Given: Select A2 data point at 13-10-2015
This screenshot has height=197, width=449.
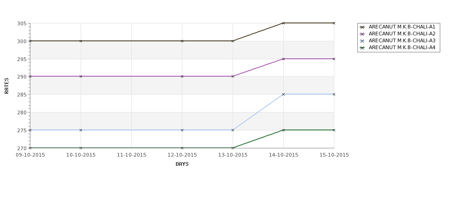Looking at the screenshot, I should [x=233, y=77].
